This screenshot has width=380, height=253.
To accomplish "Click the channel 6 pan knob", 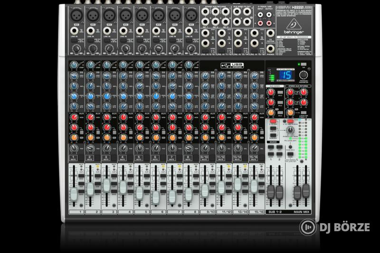I will pos(156,149).
